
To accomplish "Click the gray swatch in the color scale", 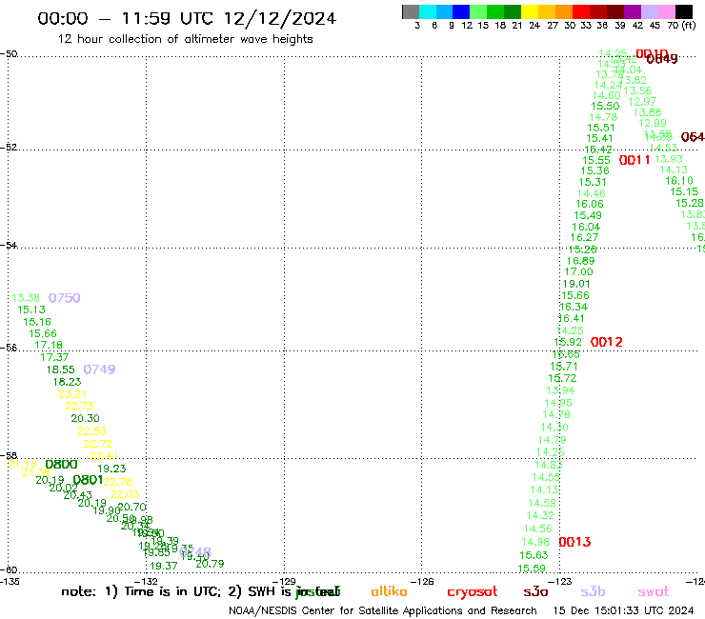I will click(411, 11).
